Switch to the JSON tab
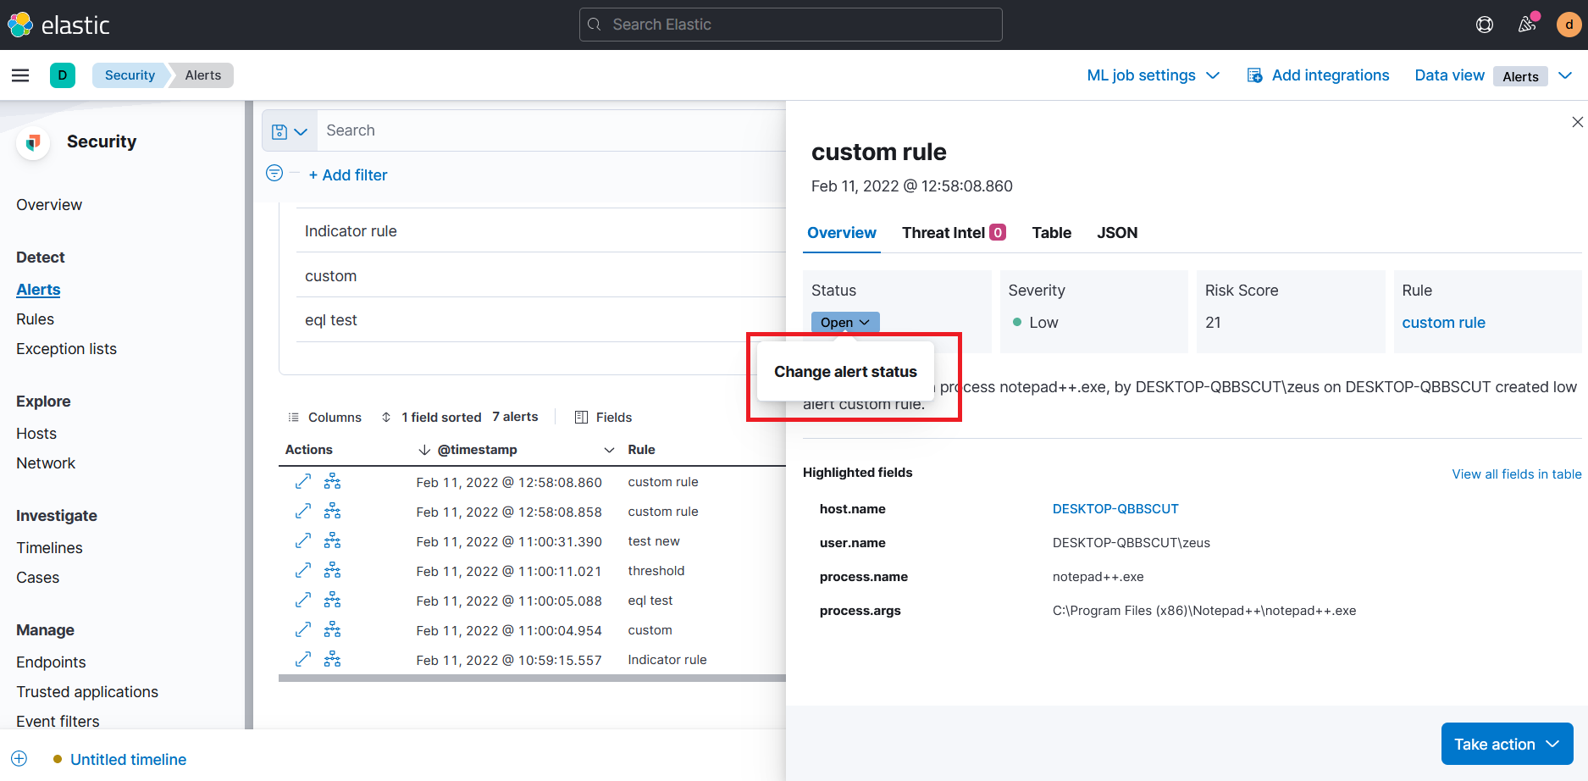The image size is (1588, 781). (1117, 232)
